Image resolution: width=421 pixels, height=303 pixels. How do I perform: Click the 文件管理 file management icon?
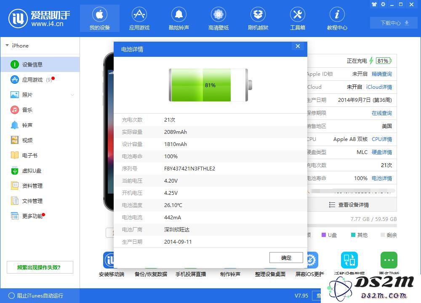[x=14, y=201]
